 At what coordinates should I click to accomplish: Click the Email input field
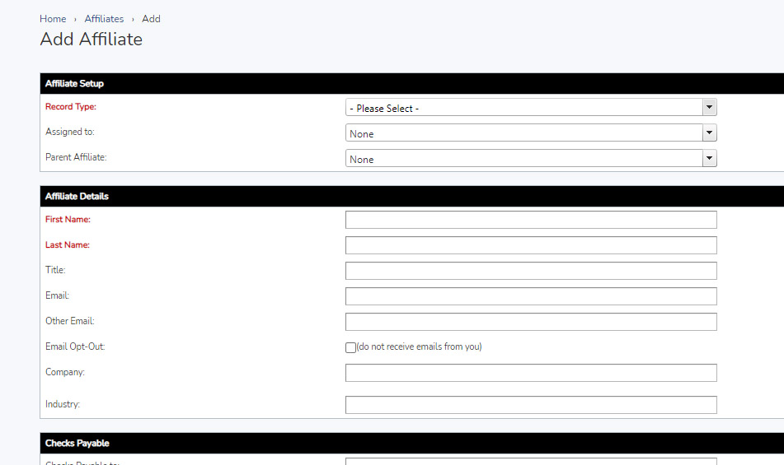[530, 296]
